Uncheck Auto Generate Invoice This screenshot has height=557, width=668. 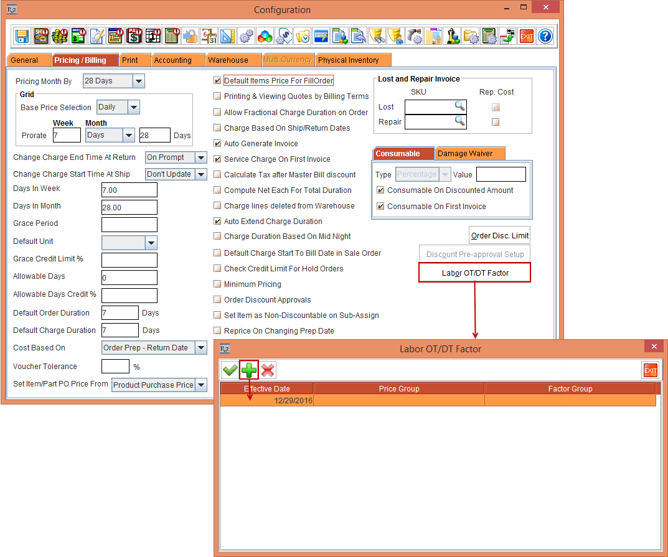[x=217, y=144]
